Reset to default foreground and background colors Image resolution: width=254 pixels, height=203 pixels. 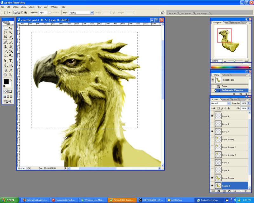tap(4, 86)
